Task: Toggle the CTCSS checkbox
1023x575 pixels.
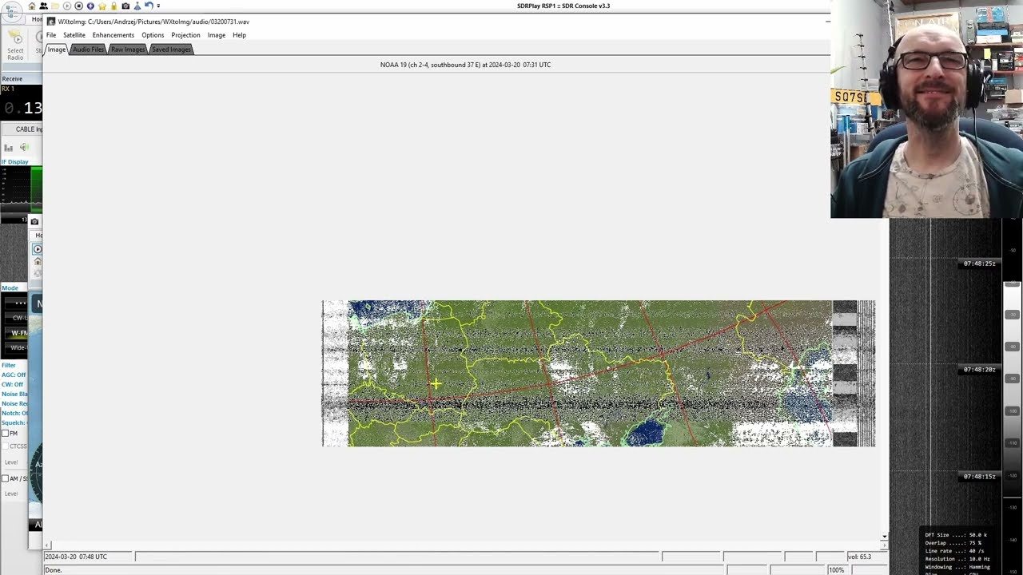Action: (5, 446)
